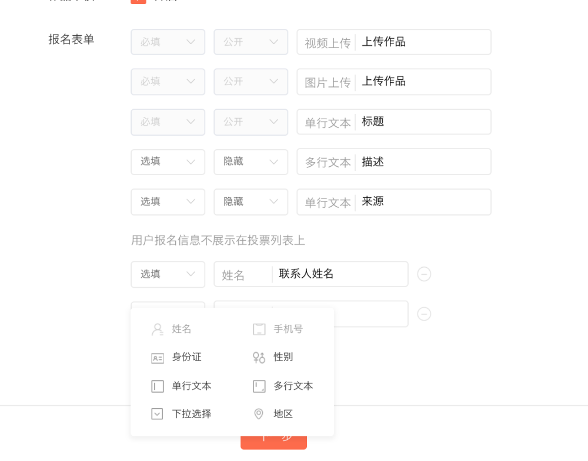This screenshot has width=588, height=461.
Task: Choose 单行文本 from the field-type popup
Action: (x=191, y=386)
